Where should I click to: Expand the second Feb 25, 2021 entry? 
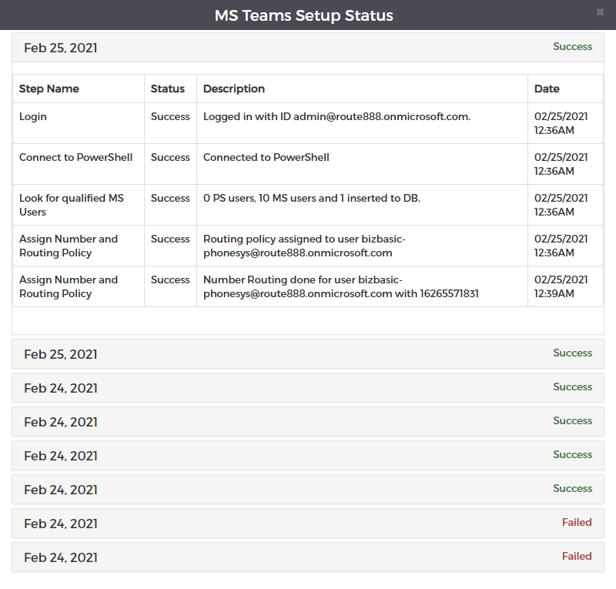click(307, 354)
